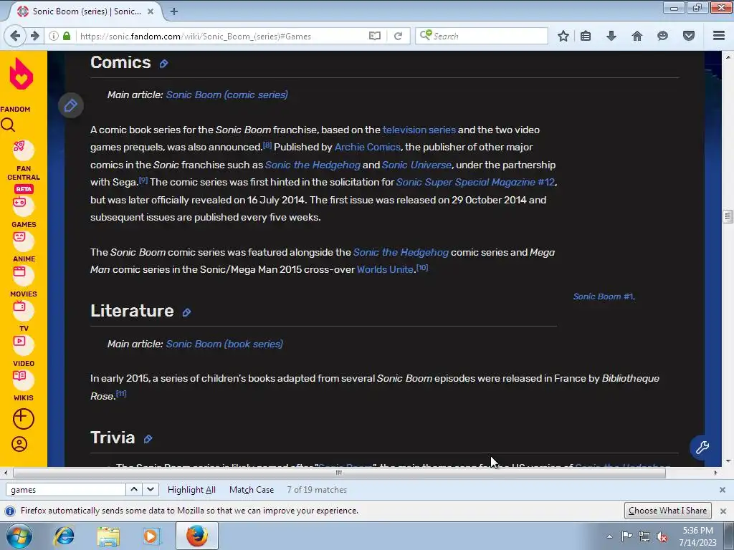
Task: Click reference [11] footnote
Action: pyautogui.click(x=121, y=394)
